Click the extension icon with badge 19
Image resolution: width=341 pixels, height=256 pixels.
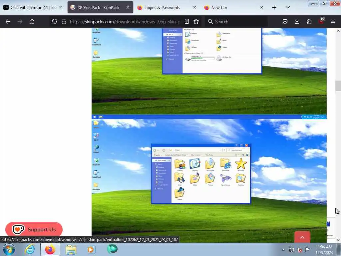click(321, 21)
